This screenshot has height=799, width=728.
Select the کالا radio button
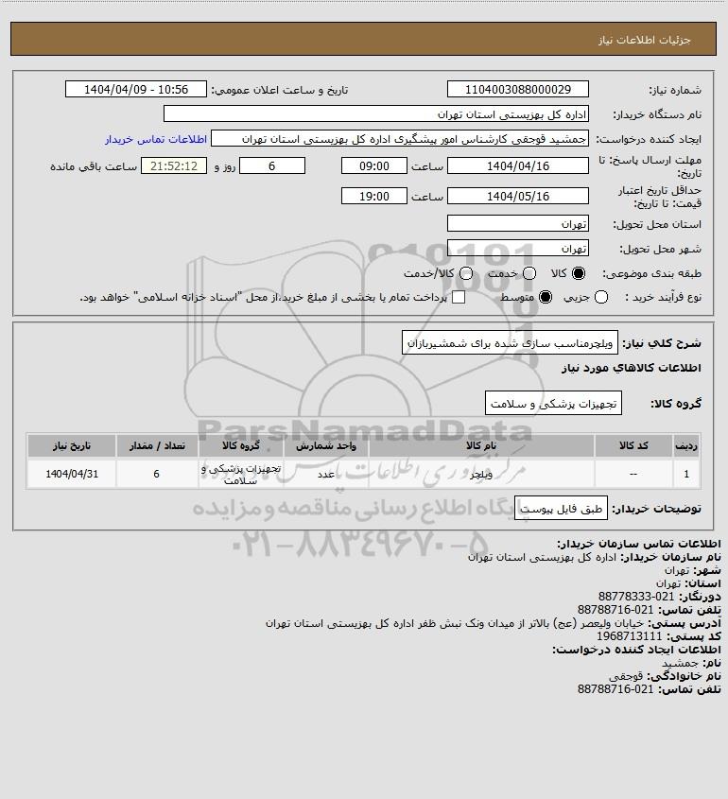click(579, 273)
